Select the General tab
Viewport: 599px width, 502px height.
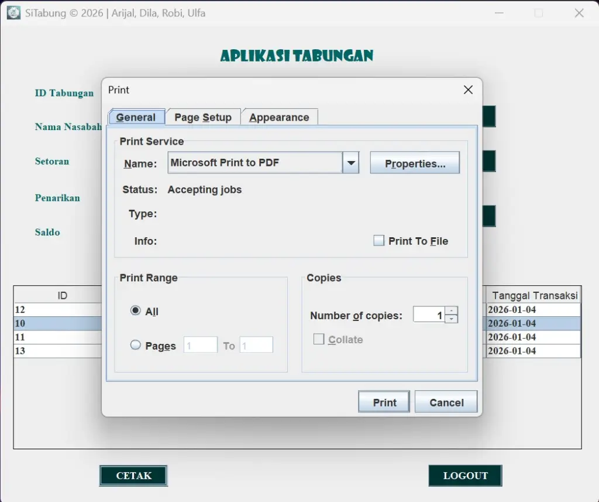click(136, 117)
